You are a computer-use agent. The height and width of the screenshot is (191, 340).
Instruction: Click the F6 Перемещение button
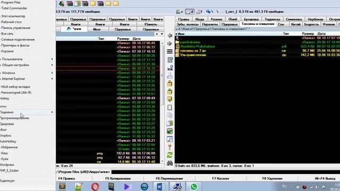pyautogui.click(x=169, y=178)
